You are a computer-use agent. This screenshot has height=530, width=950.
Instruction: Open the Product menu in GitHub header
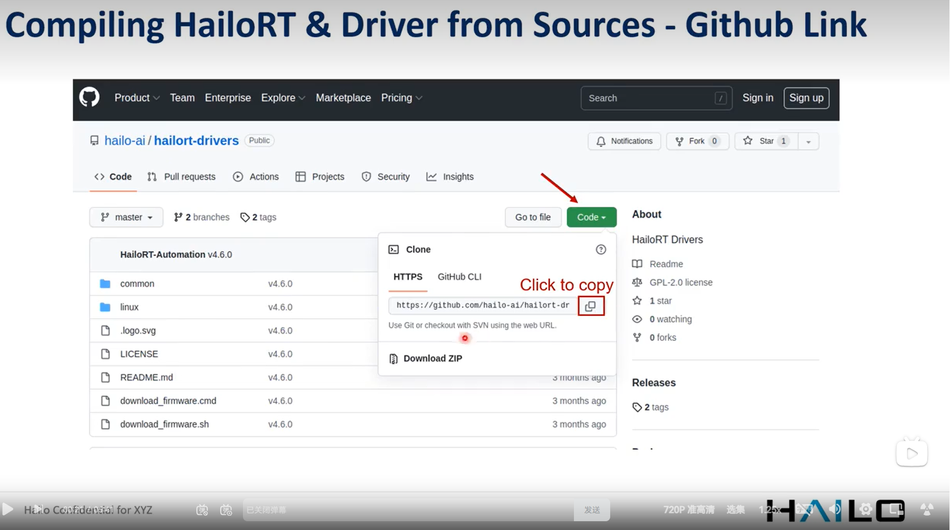point(137,98)
